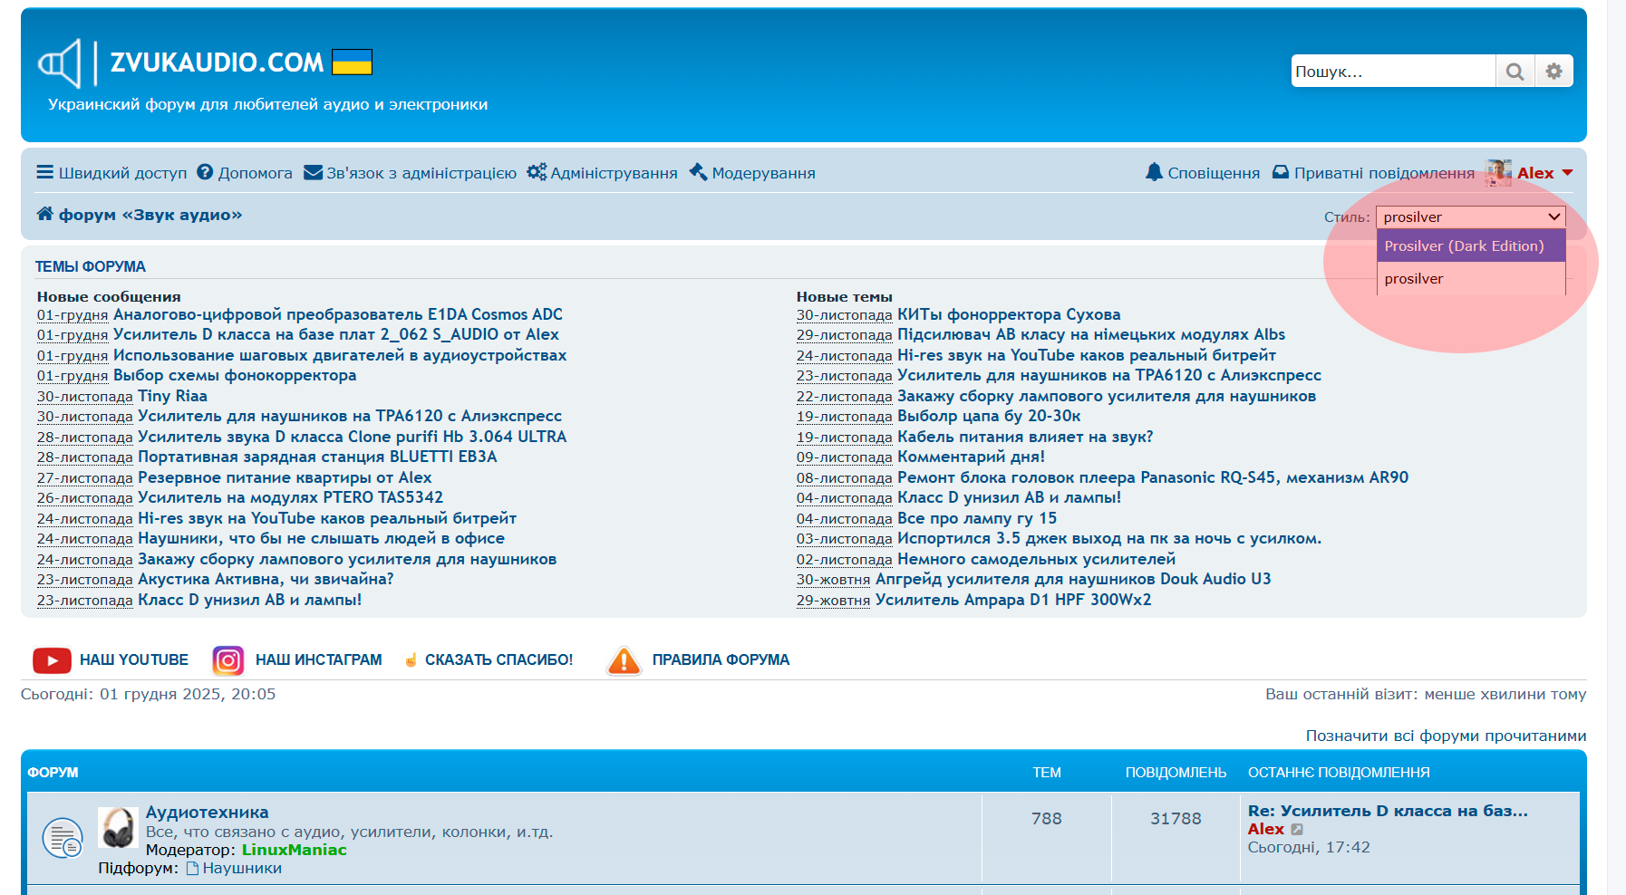1626x895 pixels.
Task: Click the Instagram logo icon
Action: click(227, 660)
